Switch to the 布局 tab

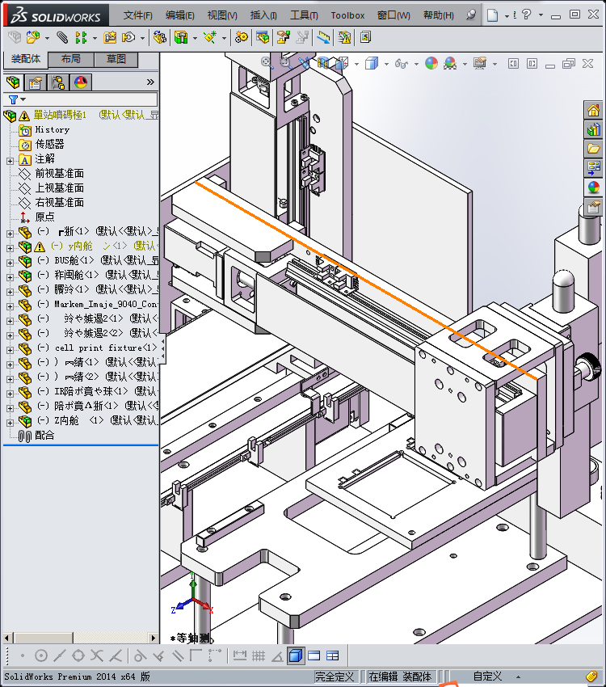point(71,59)
